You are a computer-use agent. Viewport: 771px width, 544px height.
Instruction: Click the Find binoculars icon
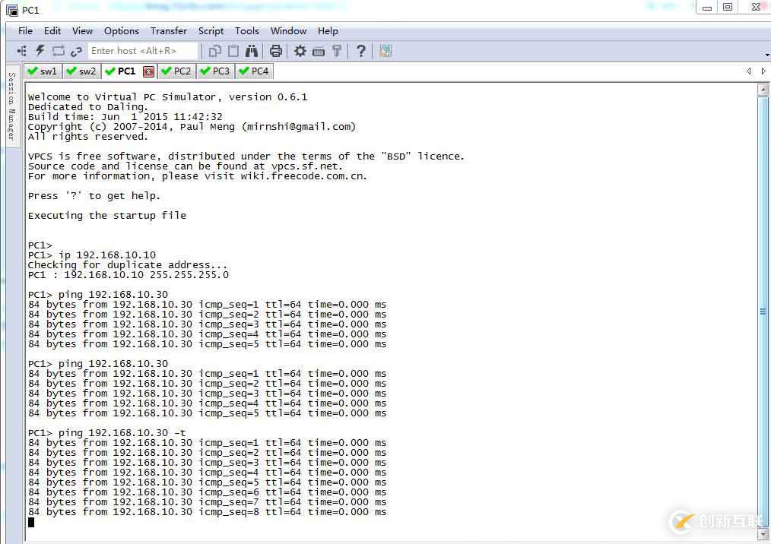pos(252,51)
